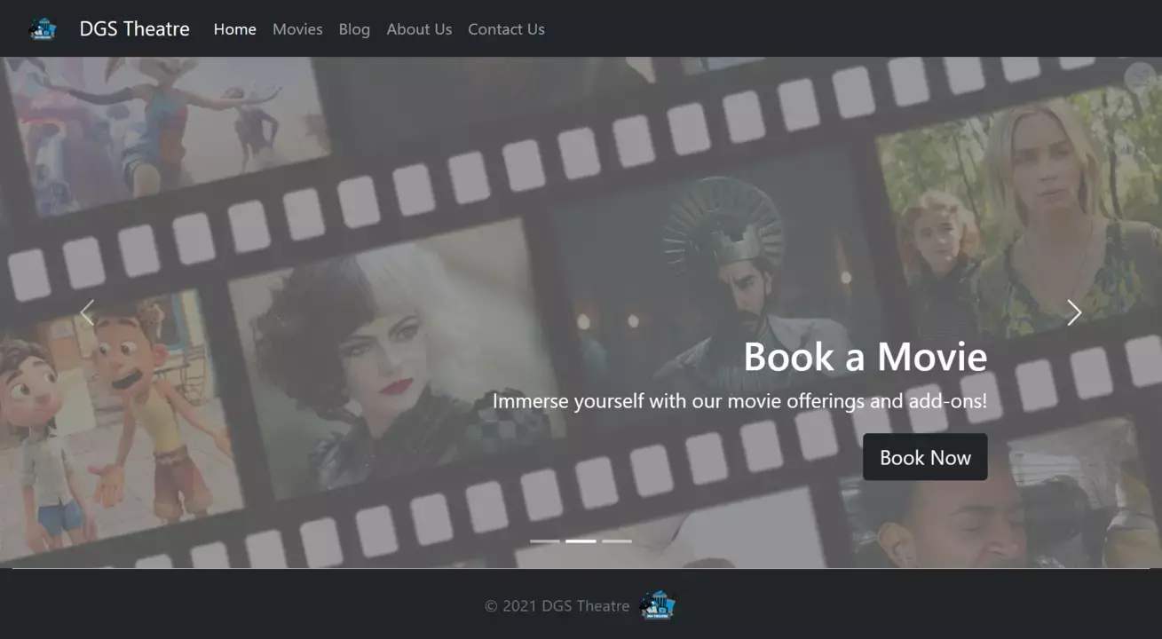Go to the previous carousel slide
This screenshot has width=1162, height=639.
coord(87,312)
